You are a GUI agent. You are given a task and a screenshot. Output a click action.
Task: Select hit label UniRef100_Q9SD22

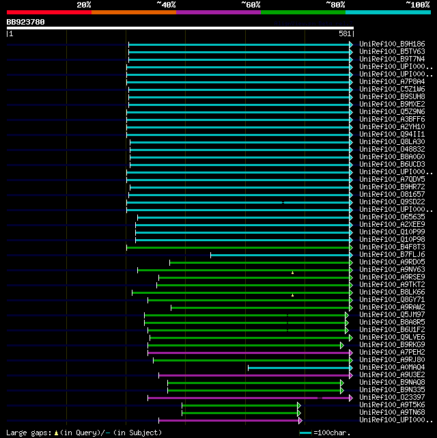click(392, 202)
